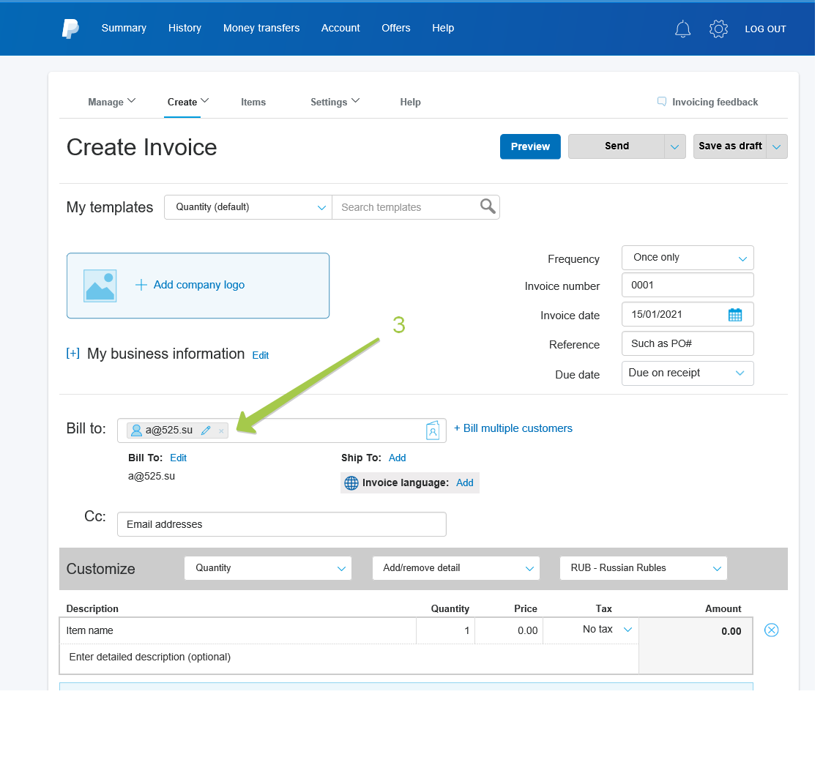This screenshot has width=823, height=779.
Task: Focus the Cc email addresses field
Action: pos(281,524)
